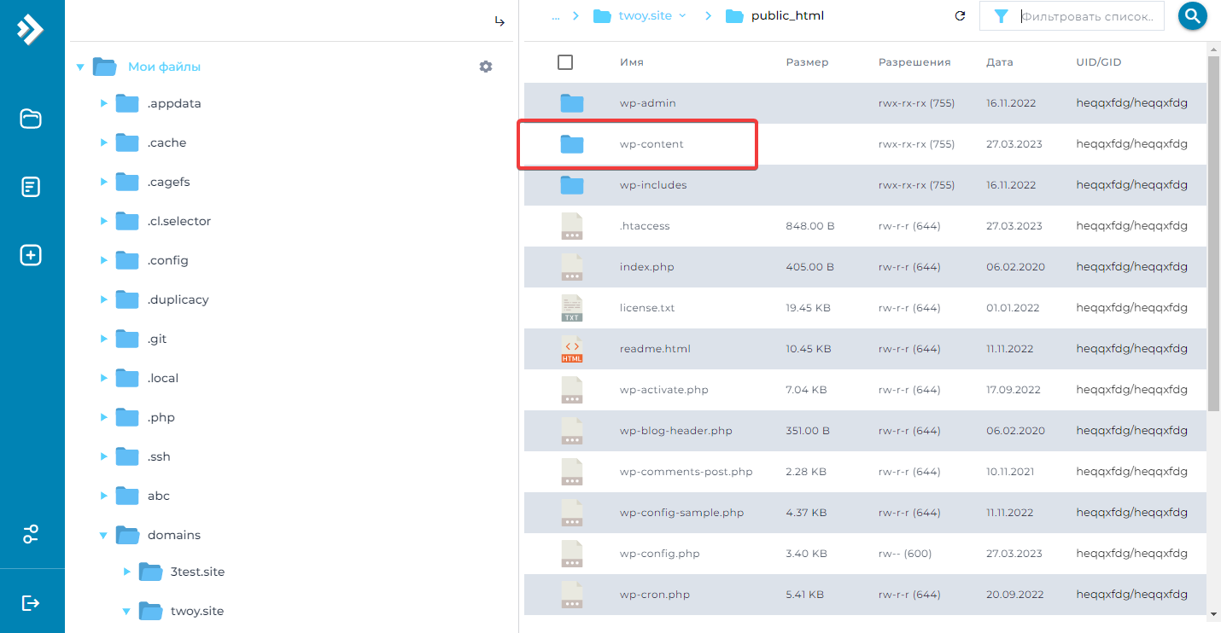This screenshot has width=1221, height=633.
Task: Sort by the UID/GID column header
Action: point(1099,62)
